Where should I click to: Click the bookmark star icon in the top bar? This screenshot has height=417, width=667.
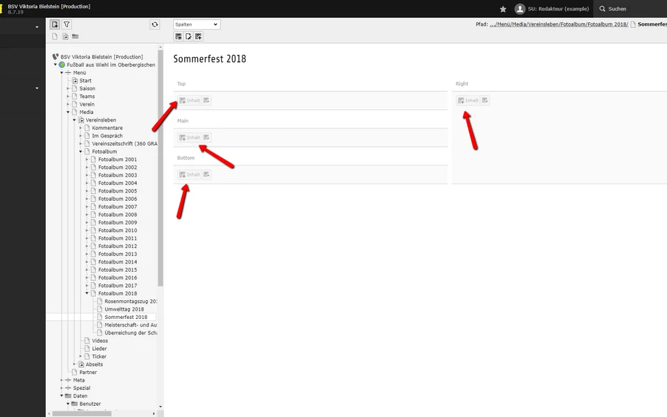503,9
